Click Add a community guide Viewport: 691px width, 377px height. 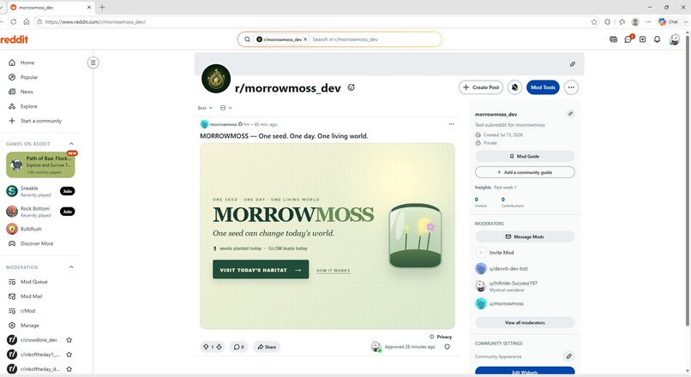tap(525, 172)
